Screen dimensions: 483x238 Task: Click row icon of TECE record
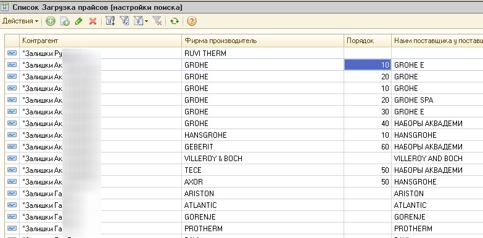(x=12, y=170)
